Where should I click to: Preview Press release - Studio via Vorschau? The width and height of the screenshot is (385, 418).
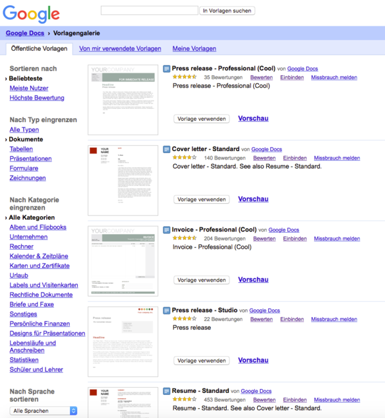coord(253,360)
